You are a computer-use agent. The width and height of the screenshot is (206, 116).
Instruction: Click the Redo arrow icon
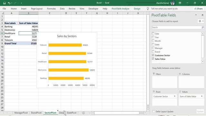(x=15, y=3)
